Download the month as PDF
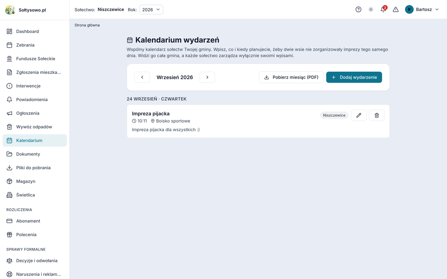 291,77
